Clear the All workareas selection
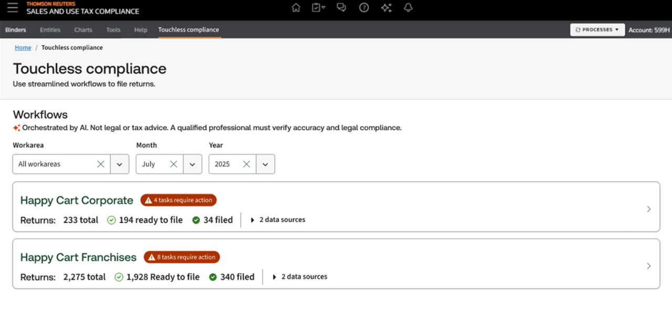 (x=101, y=164)
